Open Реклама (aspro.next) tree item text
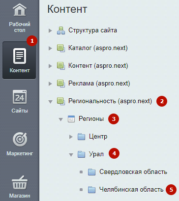The image size is (179, 201). coord(99,84)
